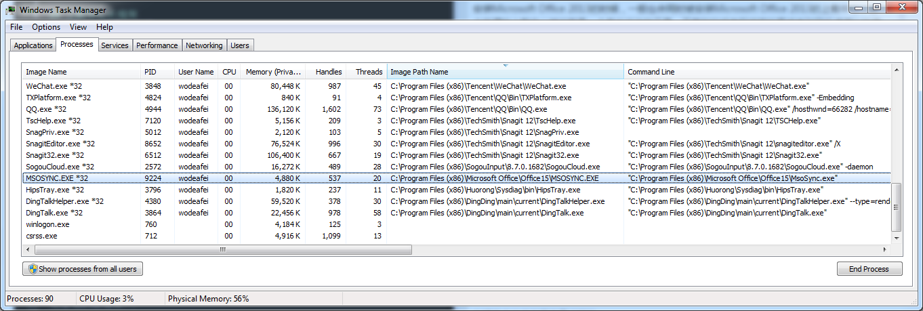Select the WeChat.exe *32 process row
Screen dimensions: 923x311
(x=455, y=86)
